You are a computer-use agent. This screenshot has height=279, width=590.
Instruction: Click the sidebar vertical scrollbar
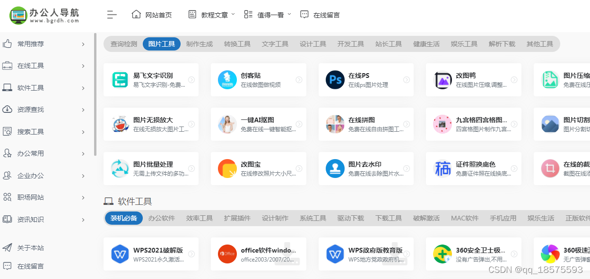point(95,94)
